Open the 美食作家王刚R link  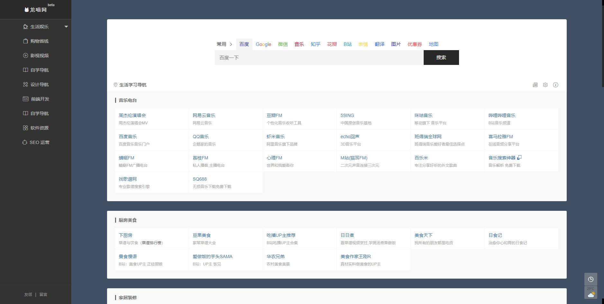click(356, 256)
